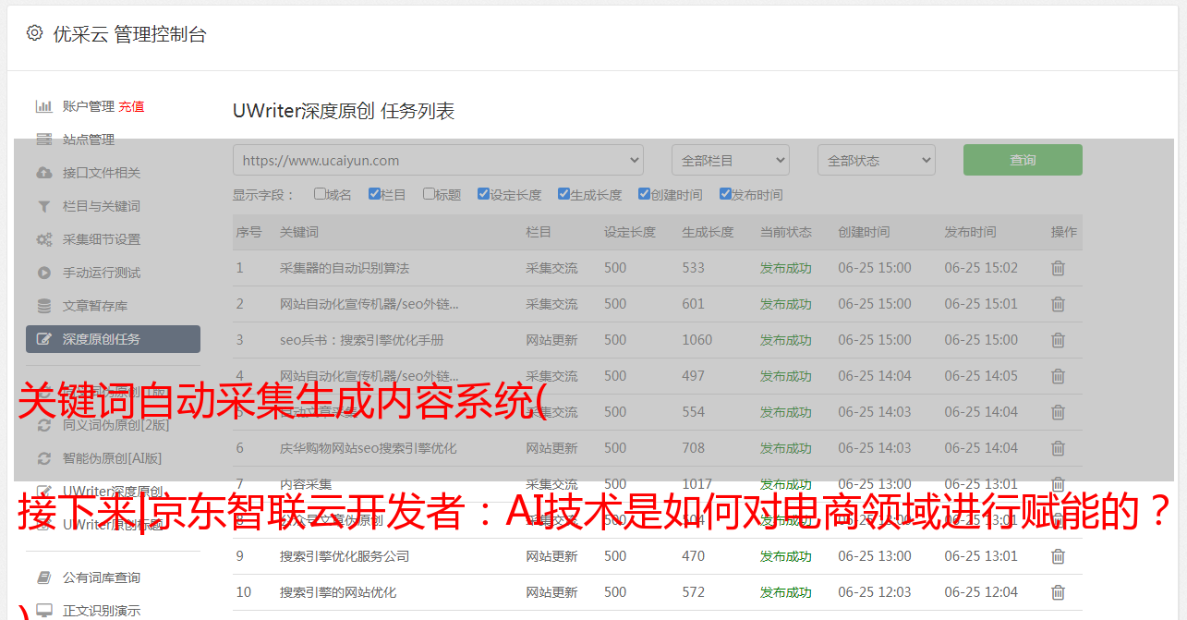Expand the 全部状态 status dropdown
The height and width of the screenshot is (620, 1187).
point(877,160)
